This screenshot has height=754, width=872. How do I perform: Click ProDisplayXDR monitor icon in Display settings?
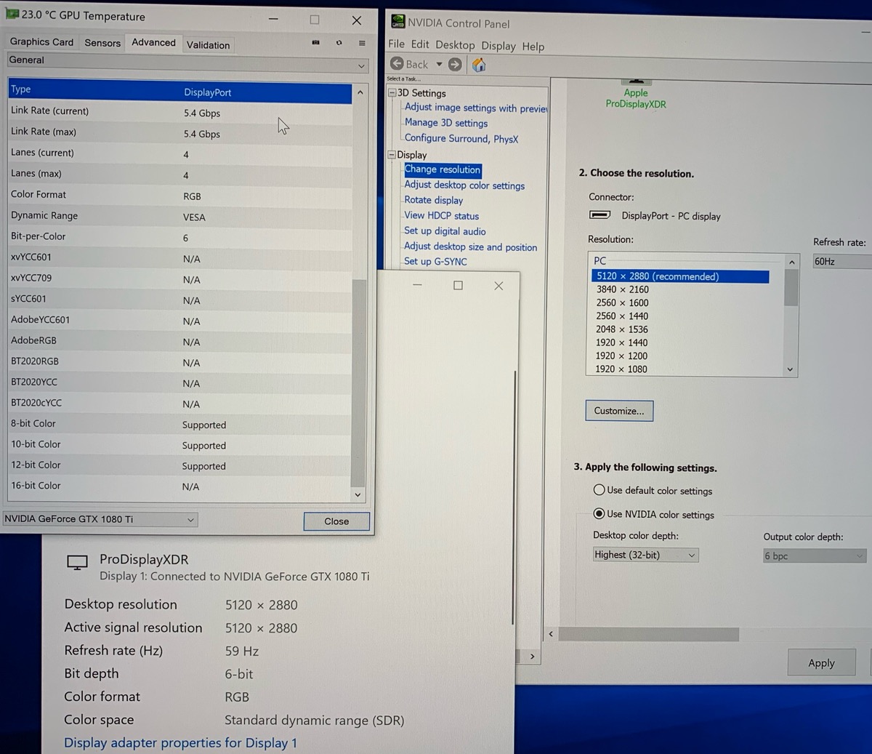pos(77,563)
